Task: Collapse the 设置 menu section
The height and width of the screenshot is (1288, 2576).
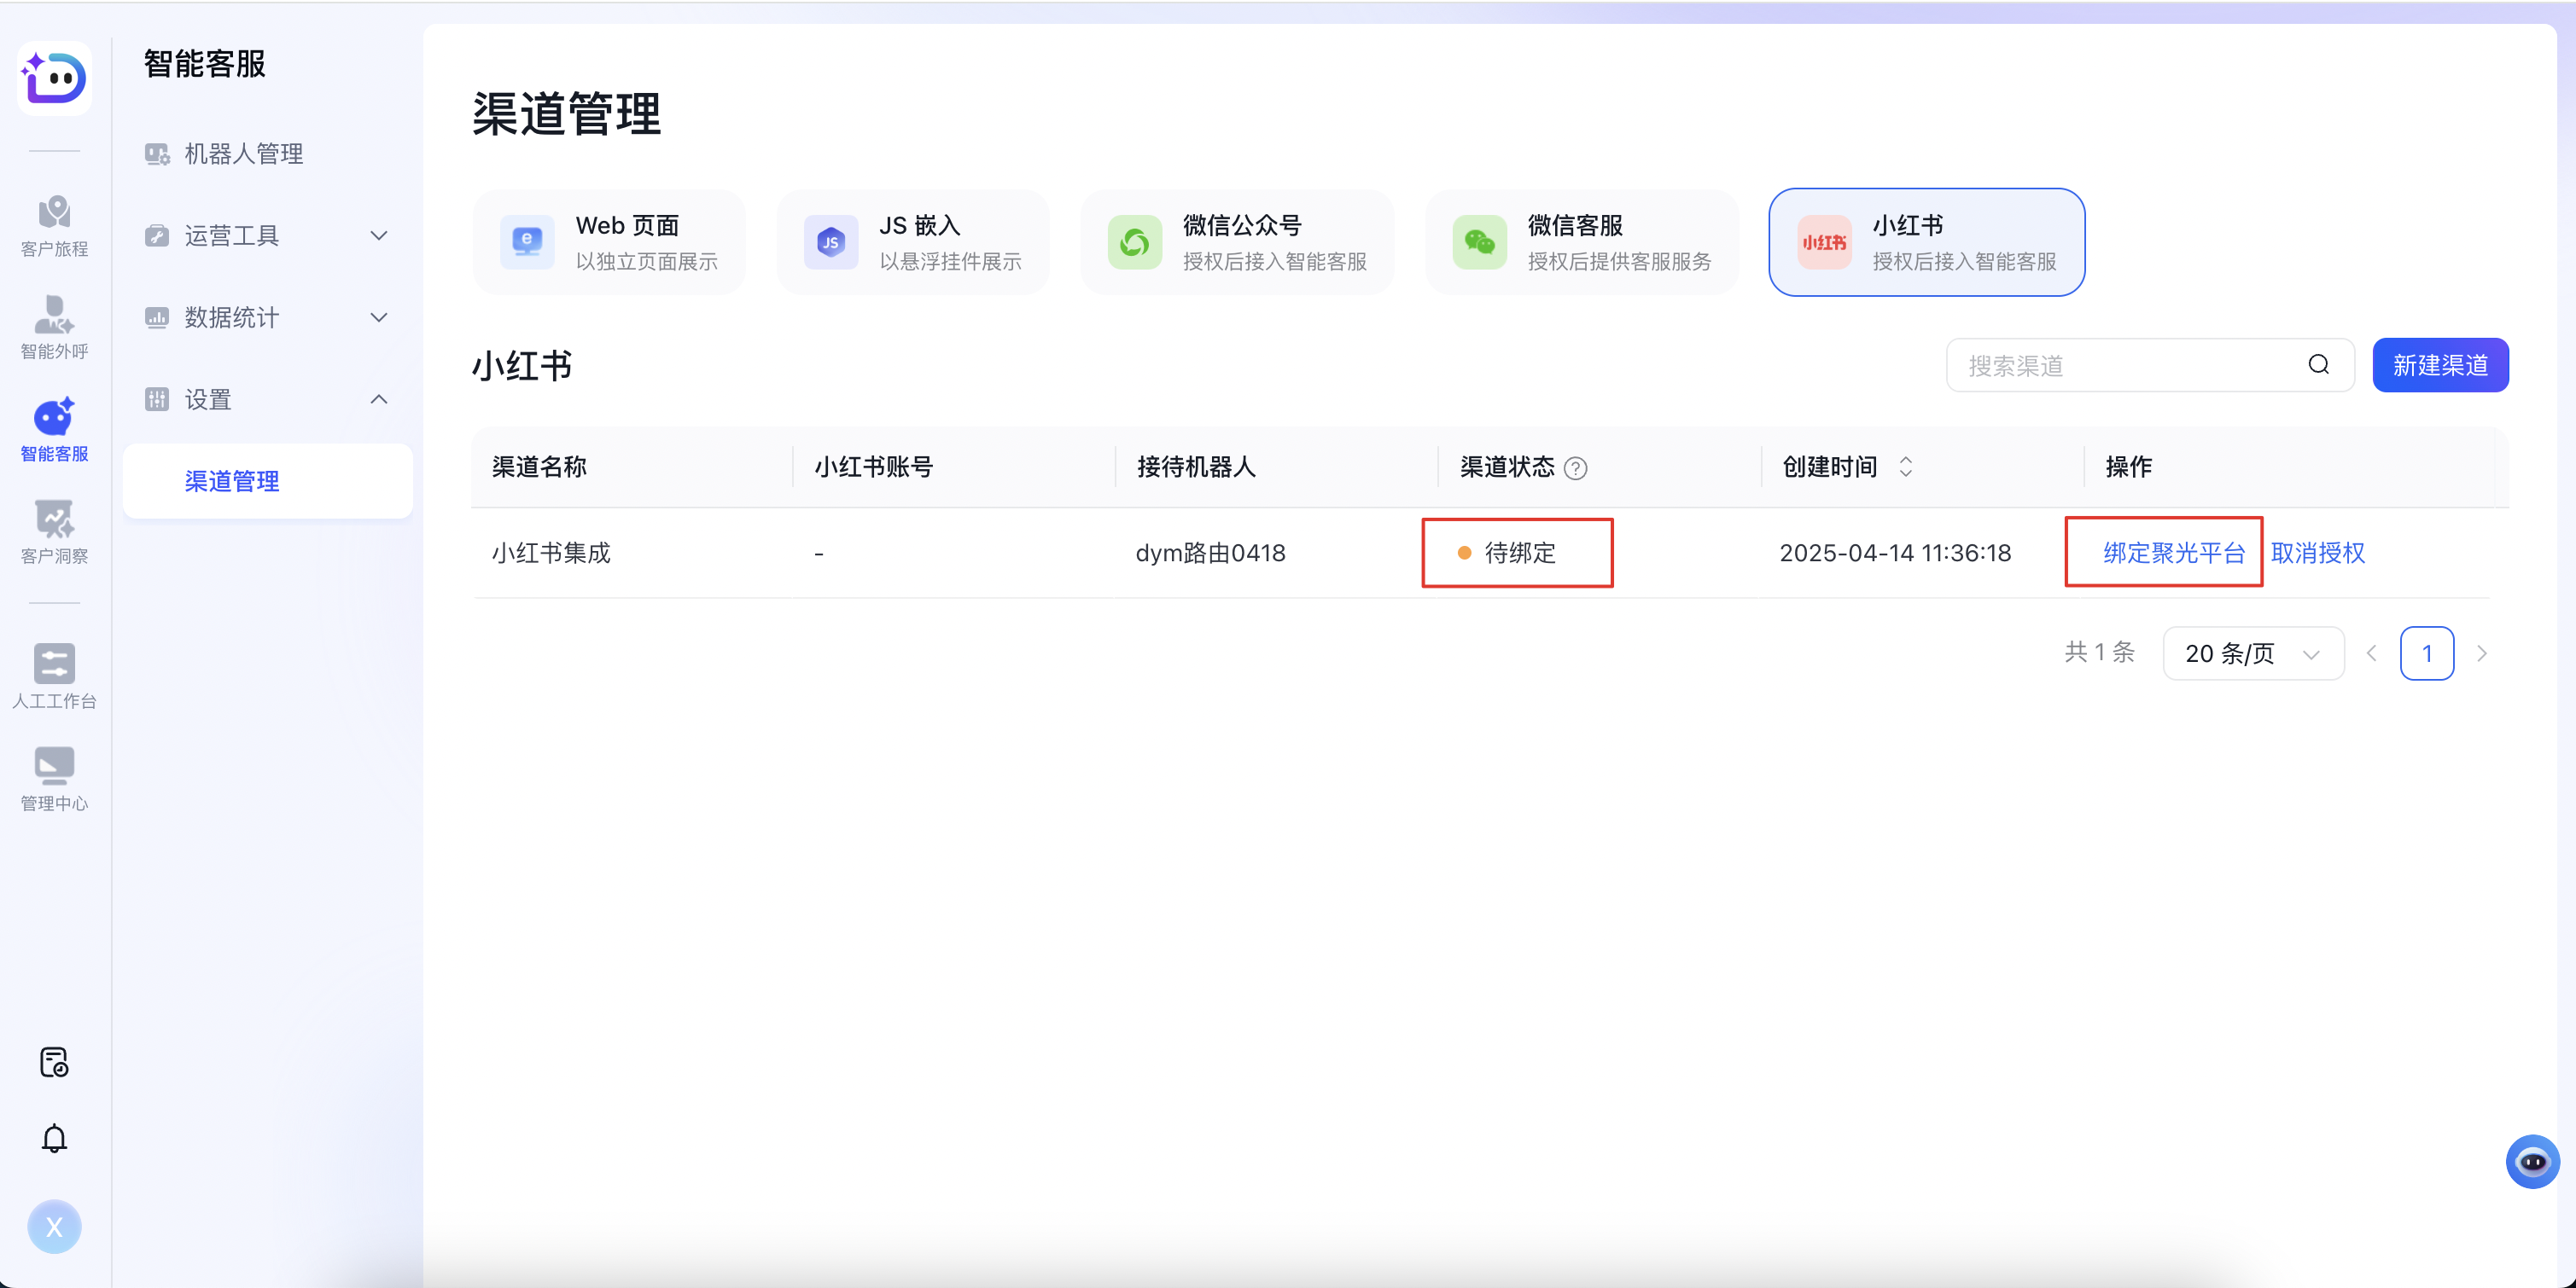Action: tap(265, 398)
